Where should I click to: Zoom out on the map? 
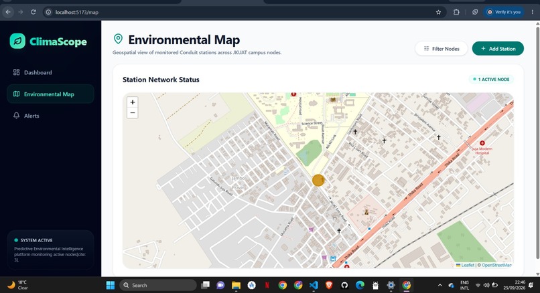tap(133, 113)
